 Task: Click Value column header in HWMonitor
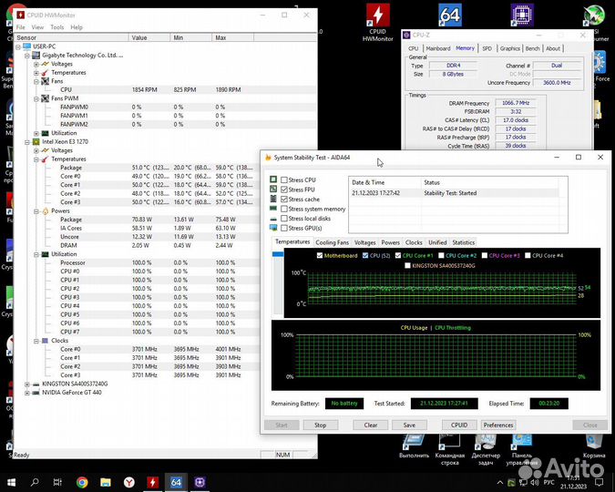click(149, 37)
